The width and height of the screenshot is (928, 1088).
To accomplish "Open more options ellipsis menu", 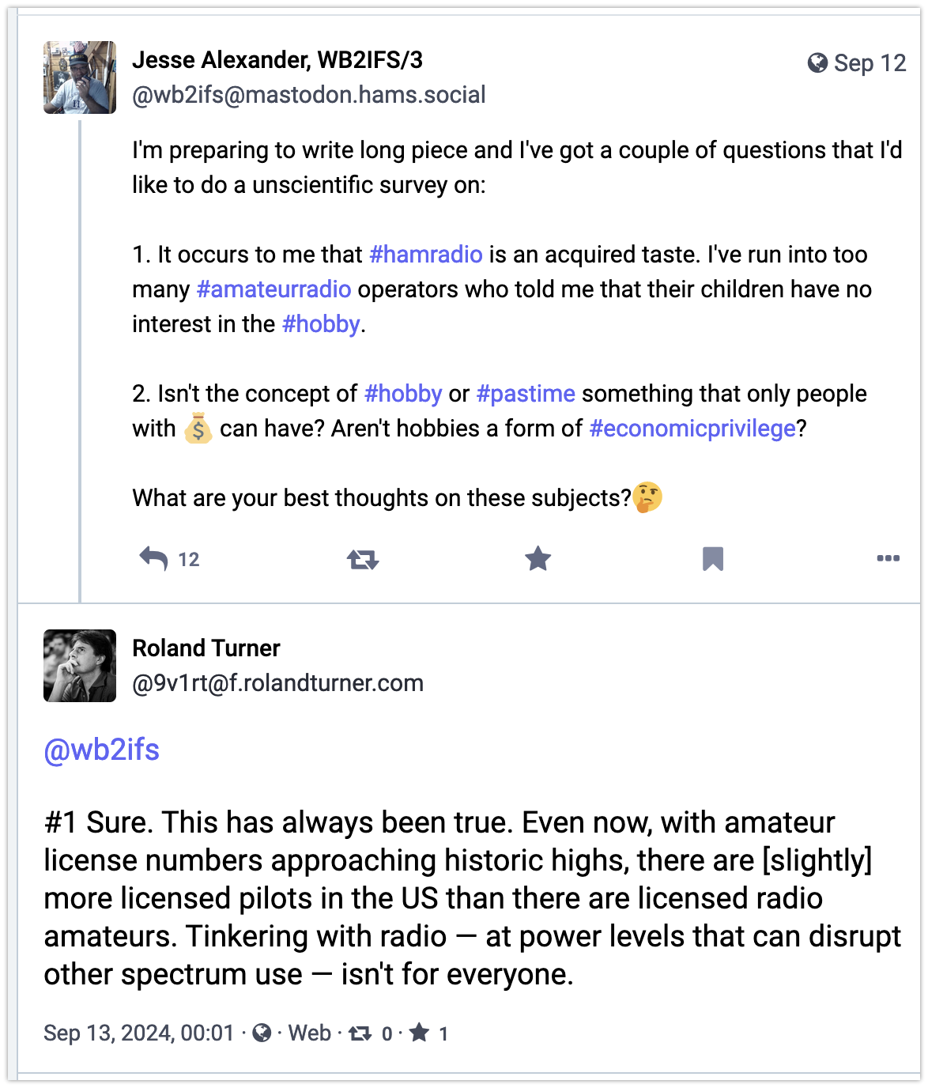I will click(888, 559).
